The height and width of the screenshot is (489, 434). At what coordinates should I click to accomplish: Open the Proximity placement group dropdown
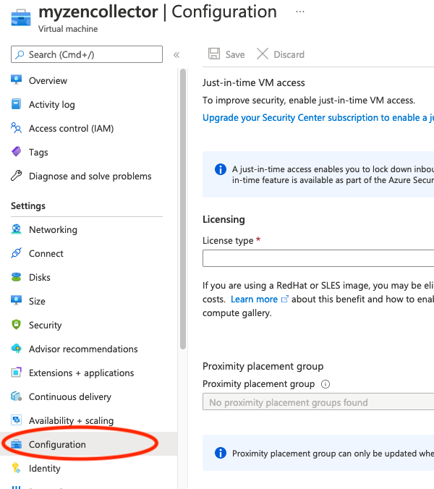(x=318, y=401)
